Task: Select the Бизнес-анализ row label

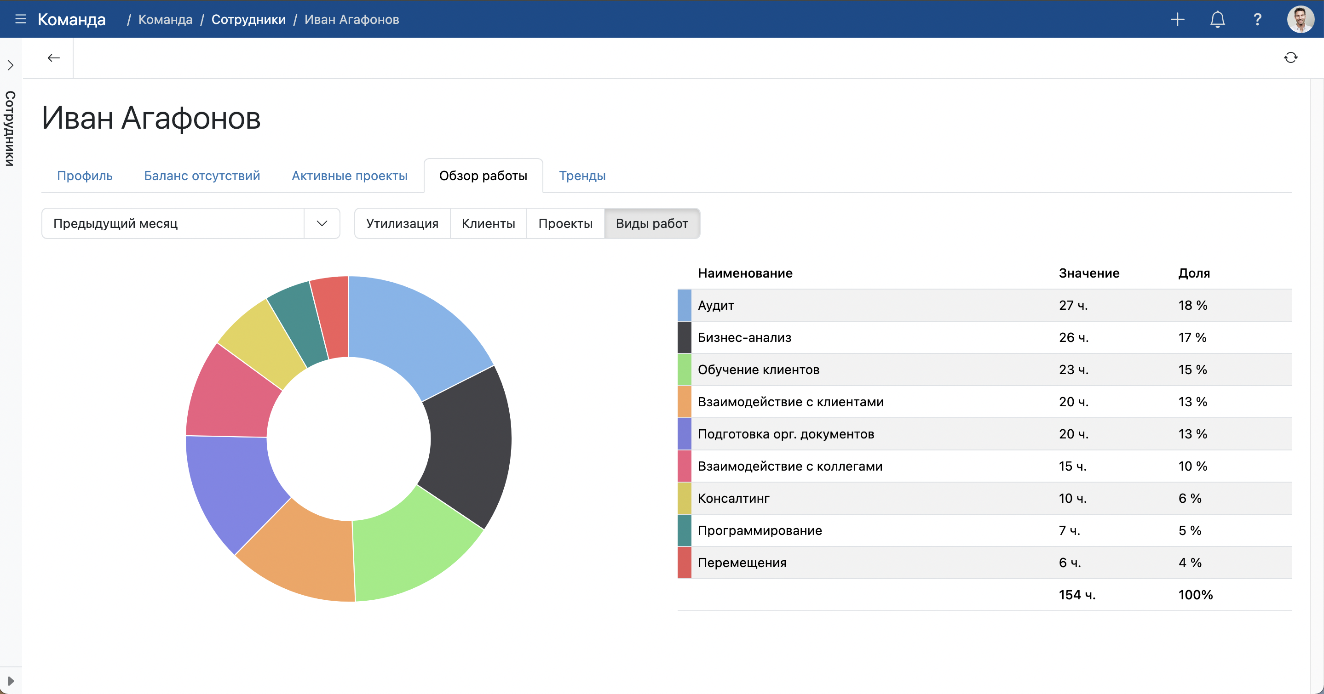Action: [744, 337]
